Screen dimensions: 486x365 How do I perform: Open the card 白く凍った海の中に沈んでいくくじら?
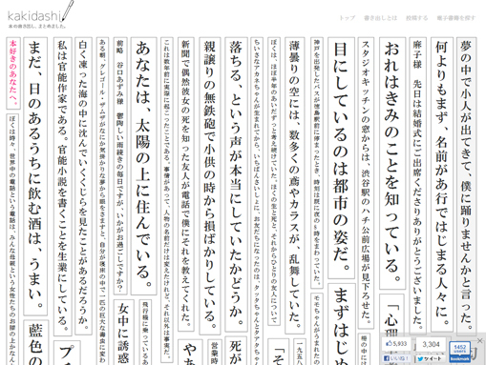pyautogui.click(x=83, y=186)
